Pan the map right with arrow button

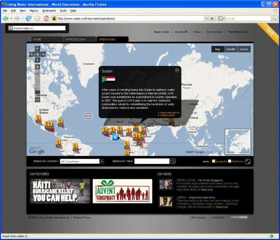[x=43, y=54]
